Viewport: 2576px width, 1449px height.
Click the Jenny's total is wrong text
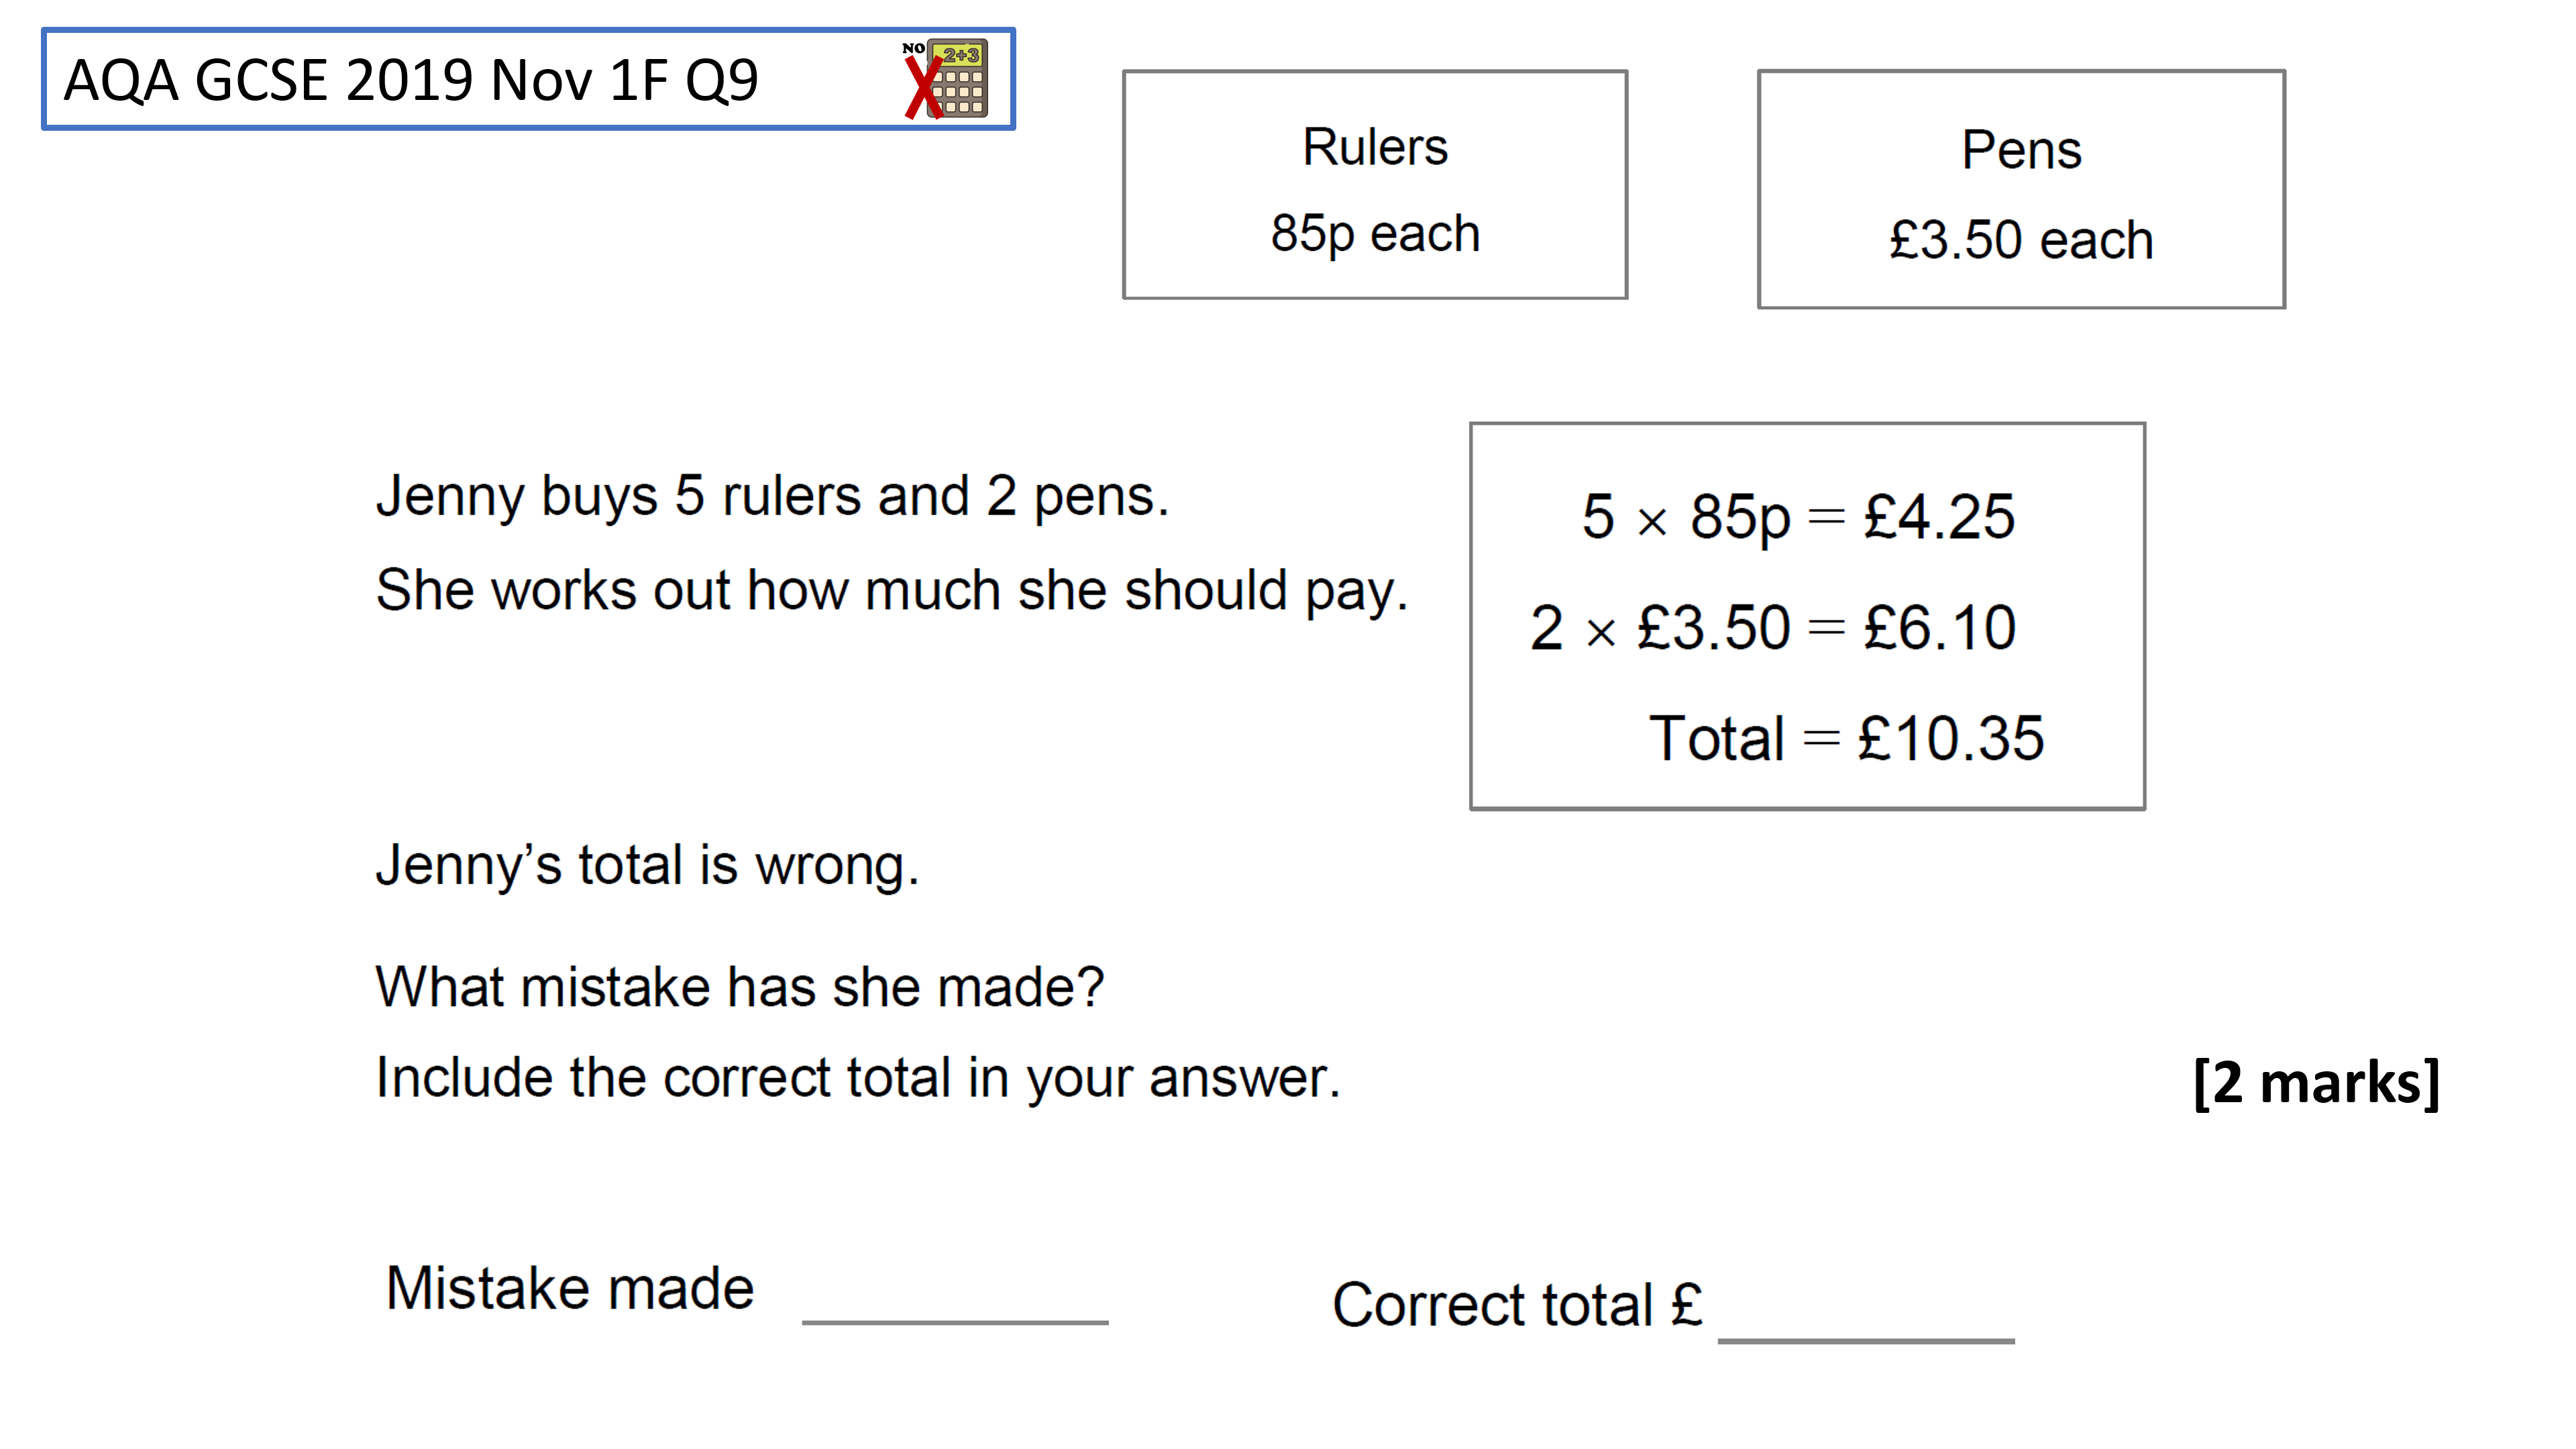click(647, 865)
